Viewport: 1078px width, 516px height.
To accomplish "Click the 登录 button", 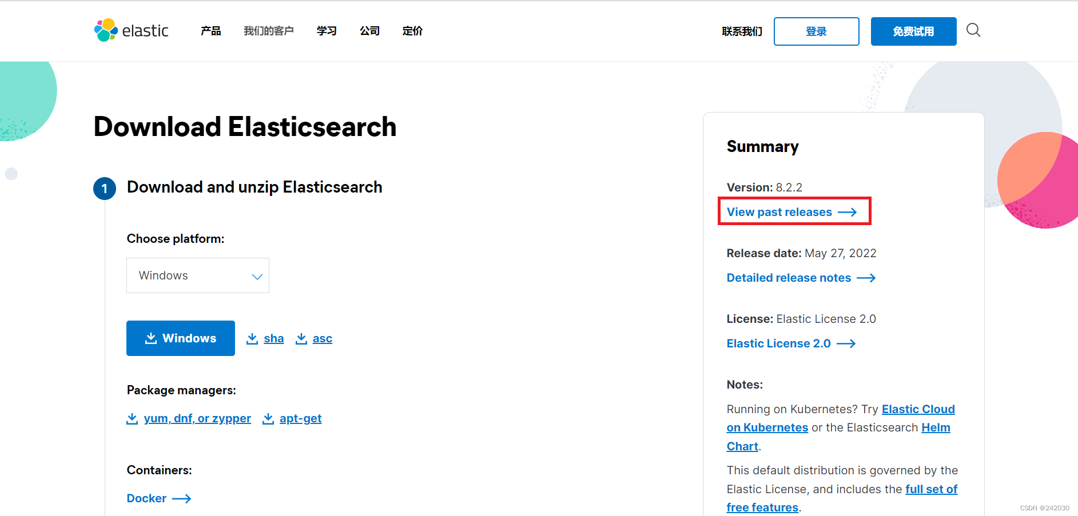I will (816, 31).
